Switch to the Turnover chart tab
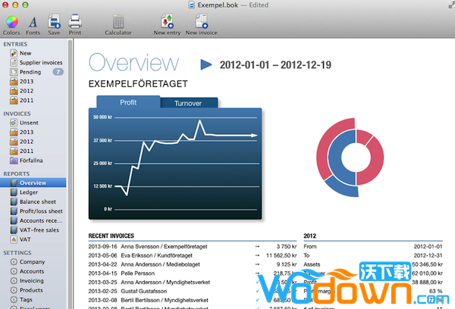455x309 pixels. tap(188, 103)
